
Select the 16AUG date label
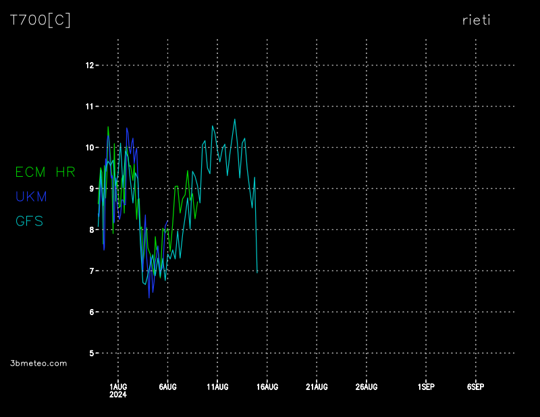coord(267,387)
